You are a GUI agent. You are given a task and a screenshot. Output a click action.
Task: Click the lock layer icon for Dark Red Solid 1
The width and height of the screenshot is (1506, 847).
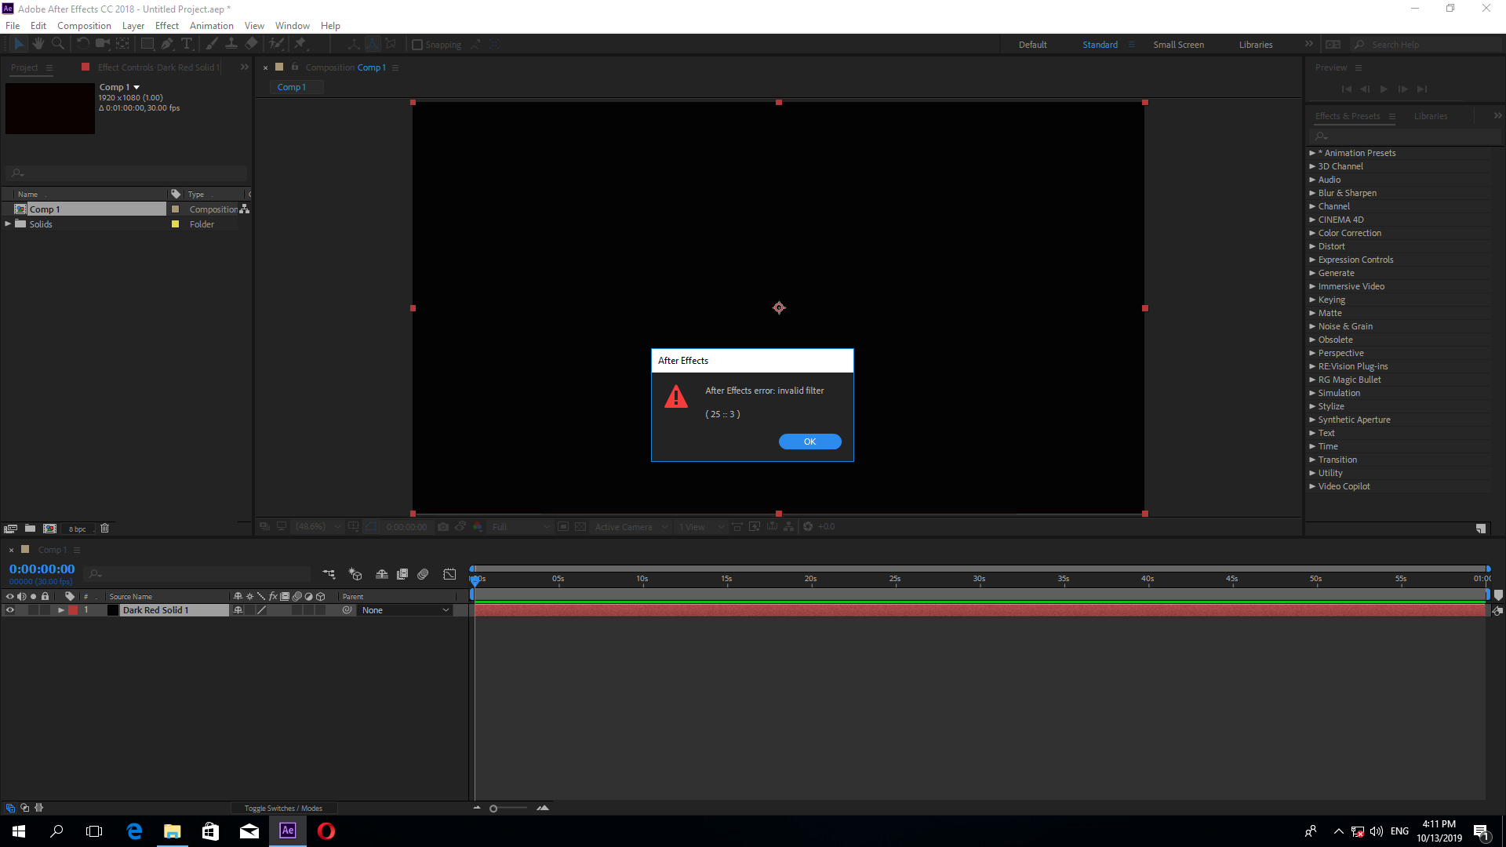tap(45, 609)
